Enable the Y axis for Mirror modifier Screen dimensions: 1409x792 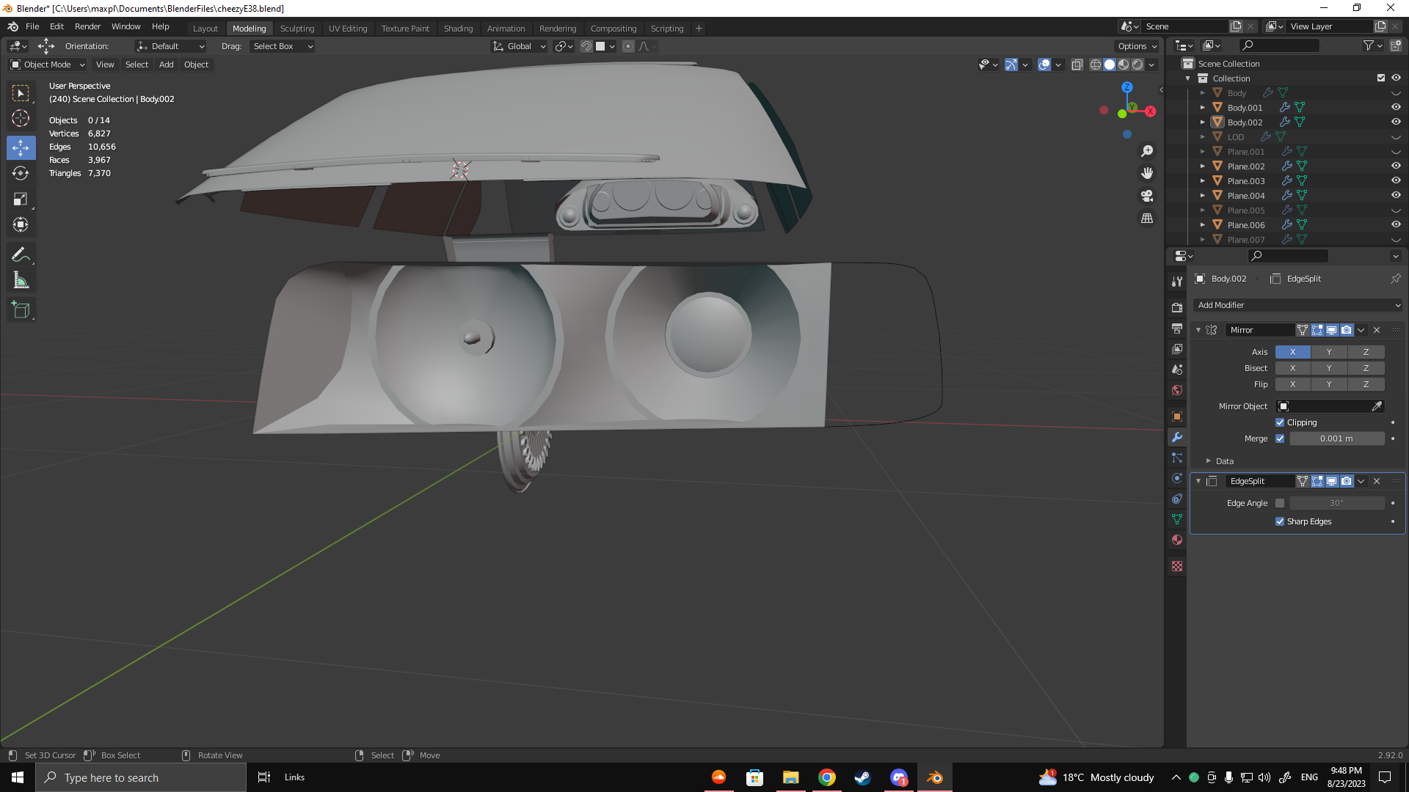(x=1329, y=352)
